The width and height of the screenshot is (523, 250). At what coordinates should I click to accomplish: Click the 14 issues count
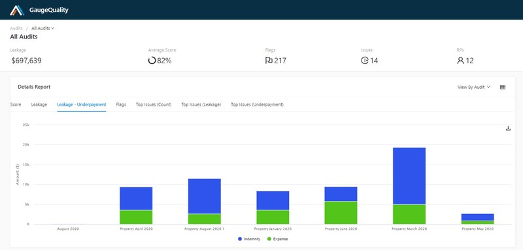(x=374, y=61)
